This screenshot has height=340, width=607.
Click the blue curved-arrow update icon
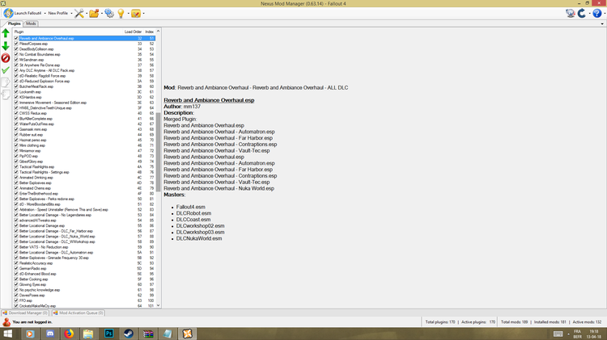coord(582,13)
